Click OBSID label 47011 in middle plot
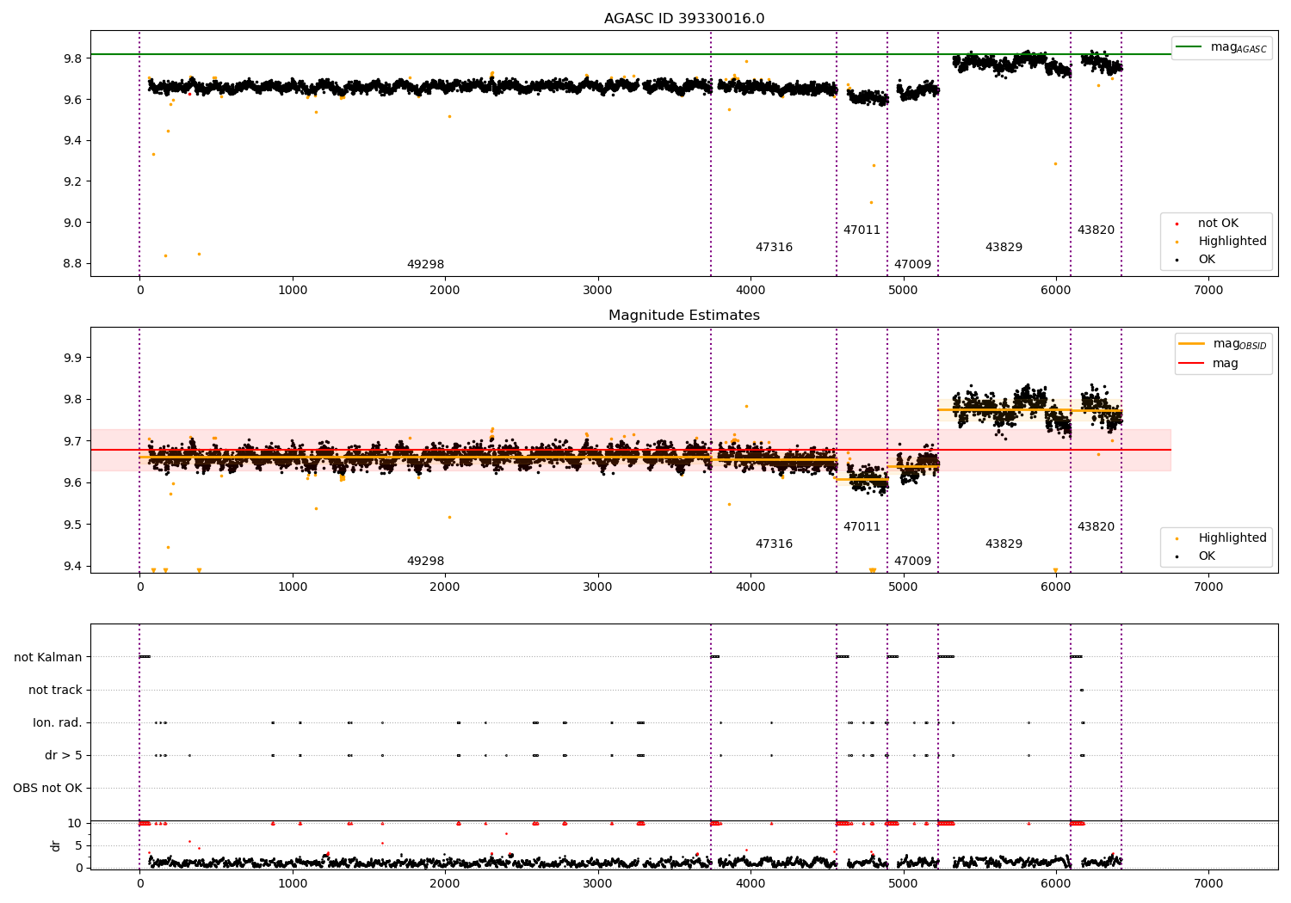The image size is (1291, 903). pos(862,527)
